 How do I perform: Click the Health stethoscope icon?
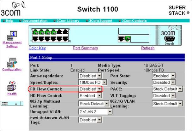tap(12, 86)
